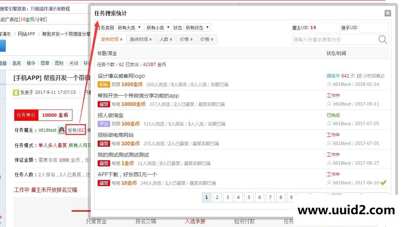Viewport: 401px width, 227px height.
Task: Click the green author avatar icon near 发表于
Action: pos(16,92)
